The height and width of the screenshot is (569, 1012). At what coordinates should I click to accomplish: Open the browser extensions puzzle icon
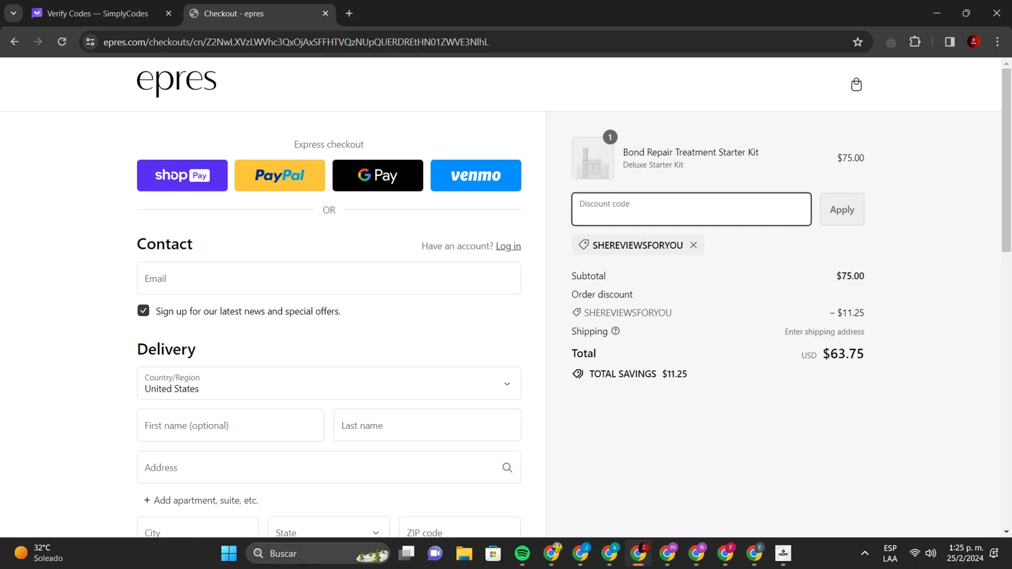(x=915, y=42)
